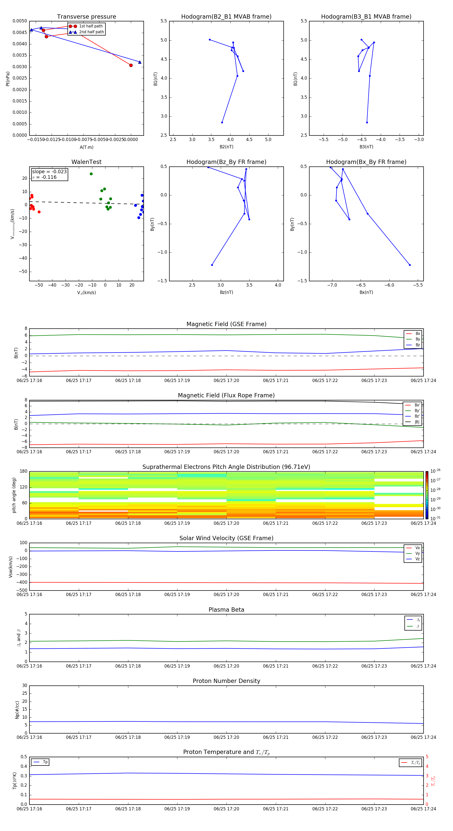
Task: Click the "Hodogram(Bx_By FR frame)" title
Action: coord(366,162)
